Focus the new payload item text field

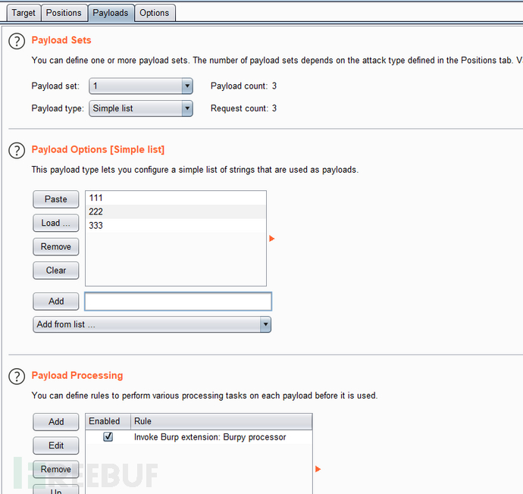pyautogui.click(x=178, y=302)
